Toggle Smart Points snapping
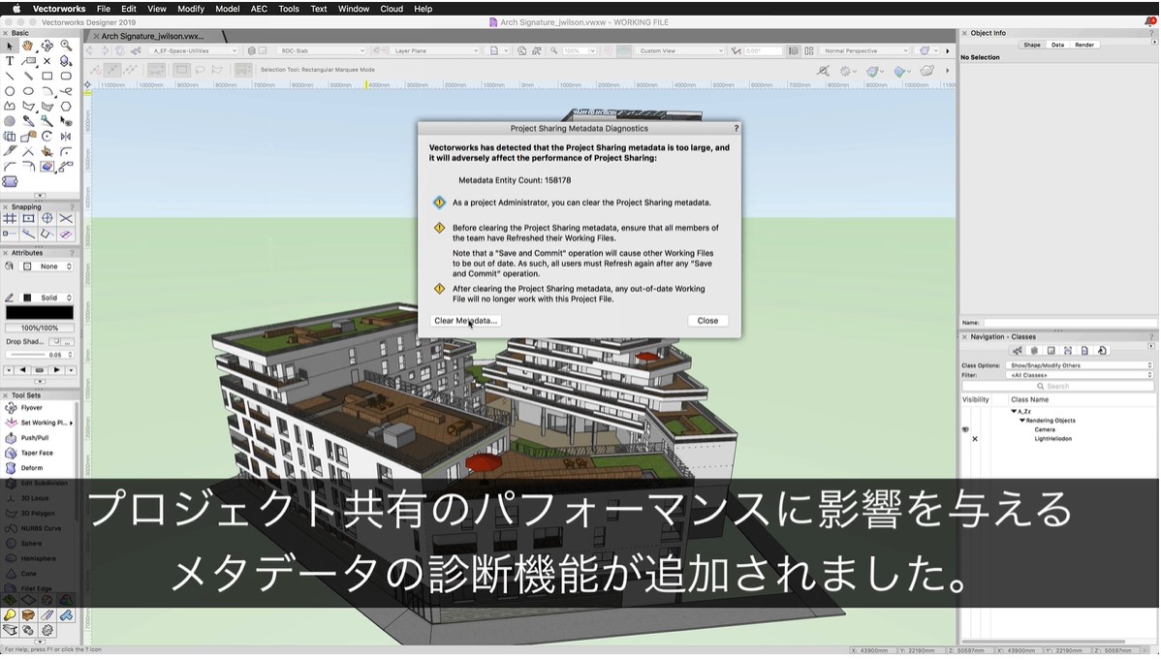The image size is (1161, 660). point(10,235)
